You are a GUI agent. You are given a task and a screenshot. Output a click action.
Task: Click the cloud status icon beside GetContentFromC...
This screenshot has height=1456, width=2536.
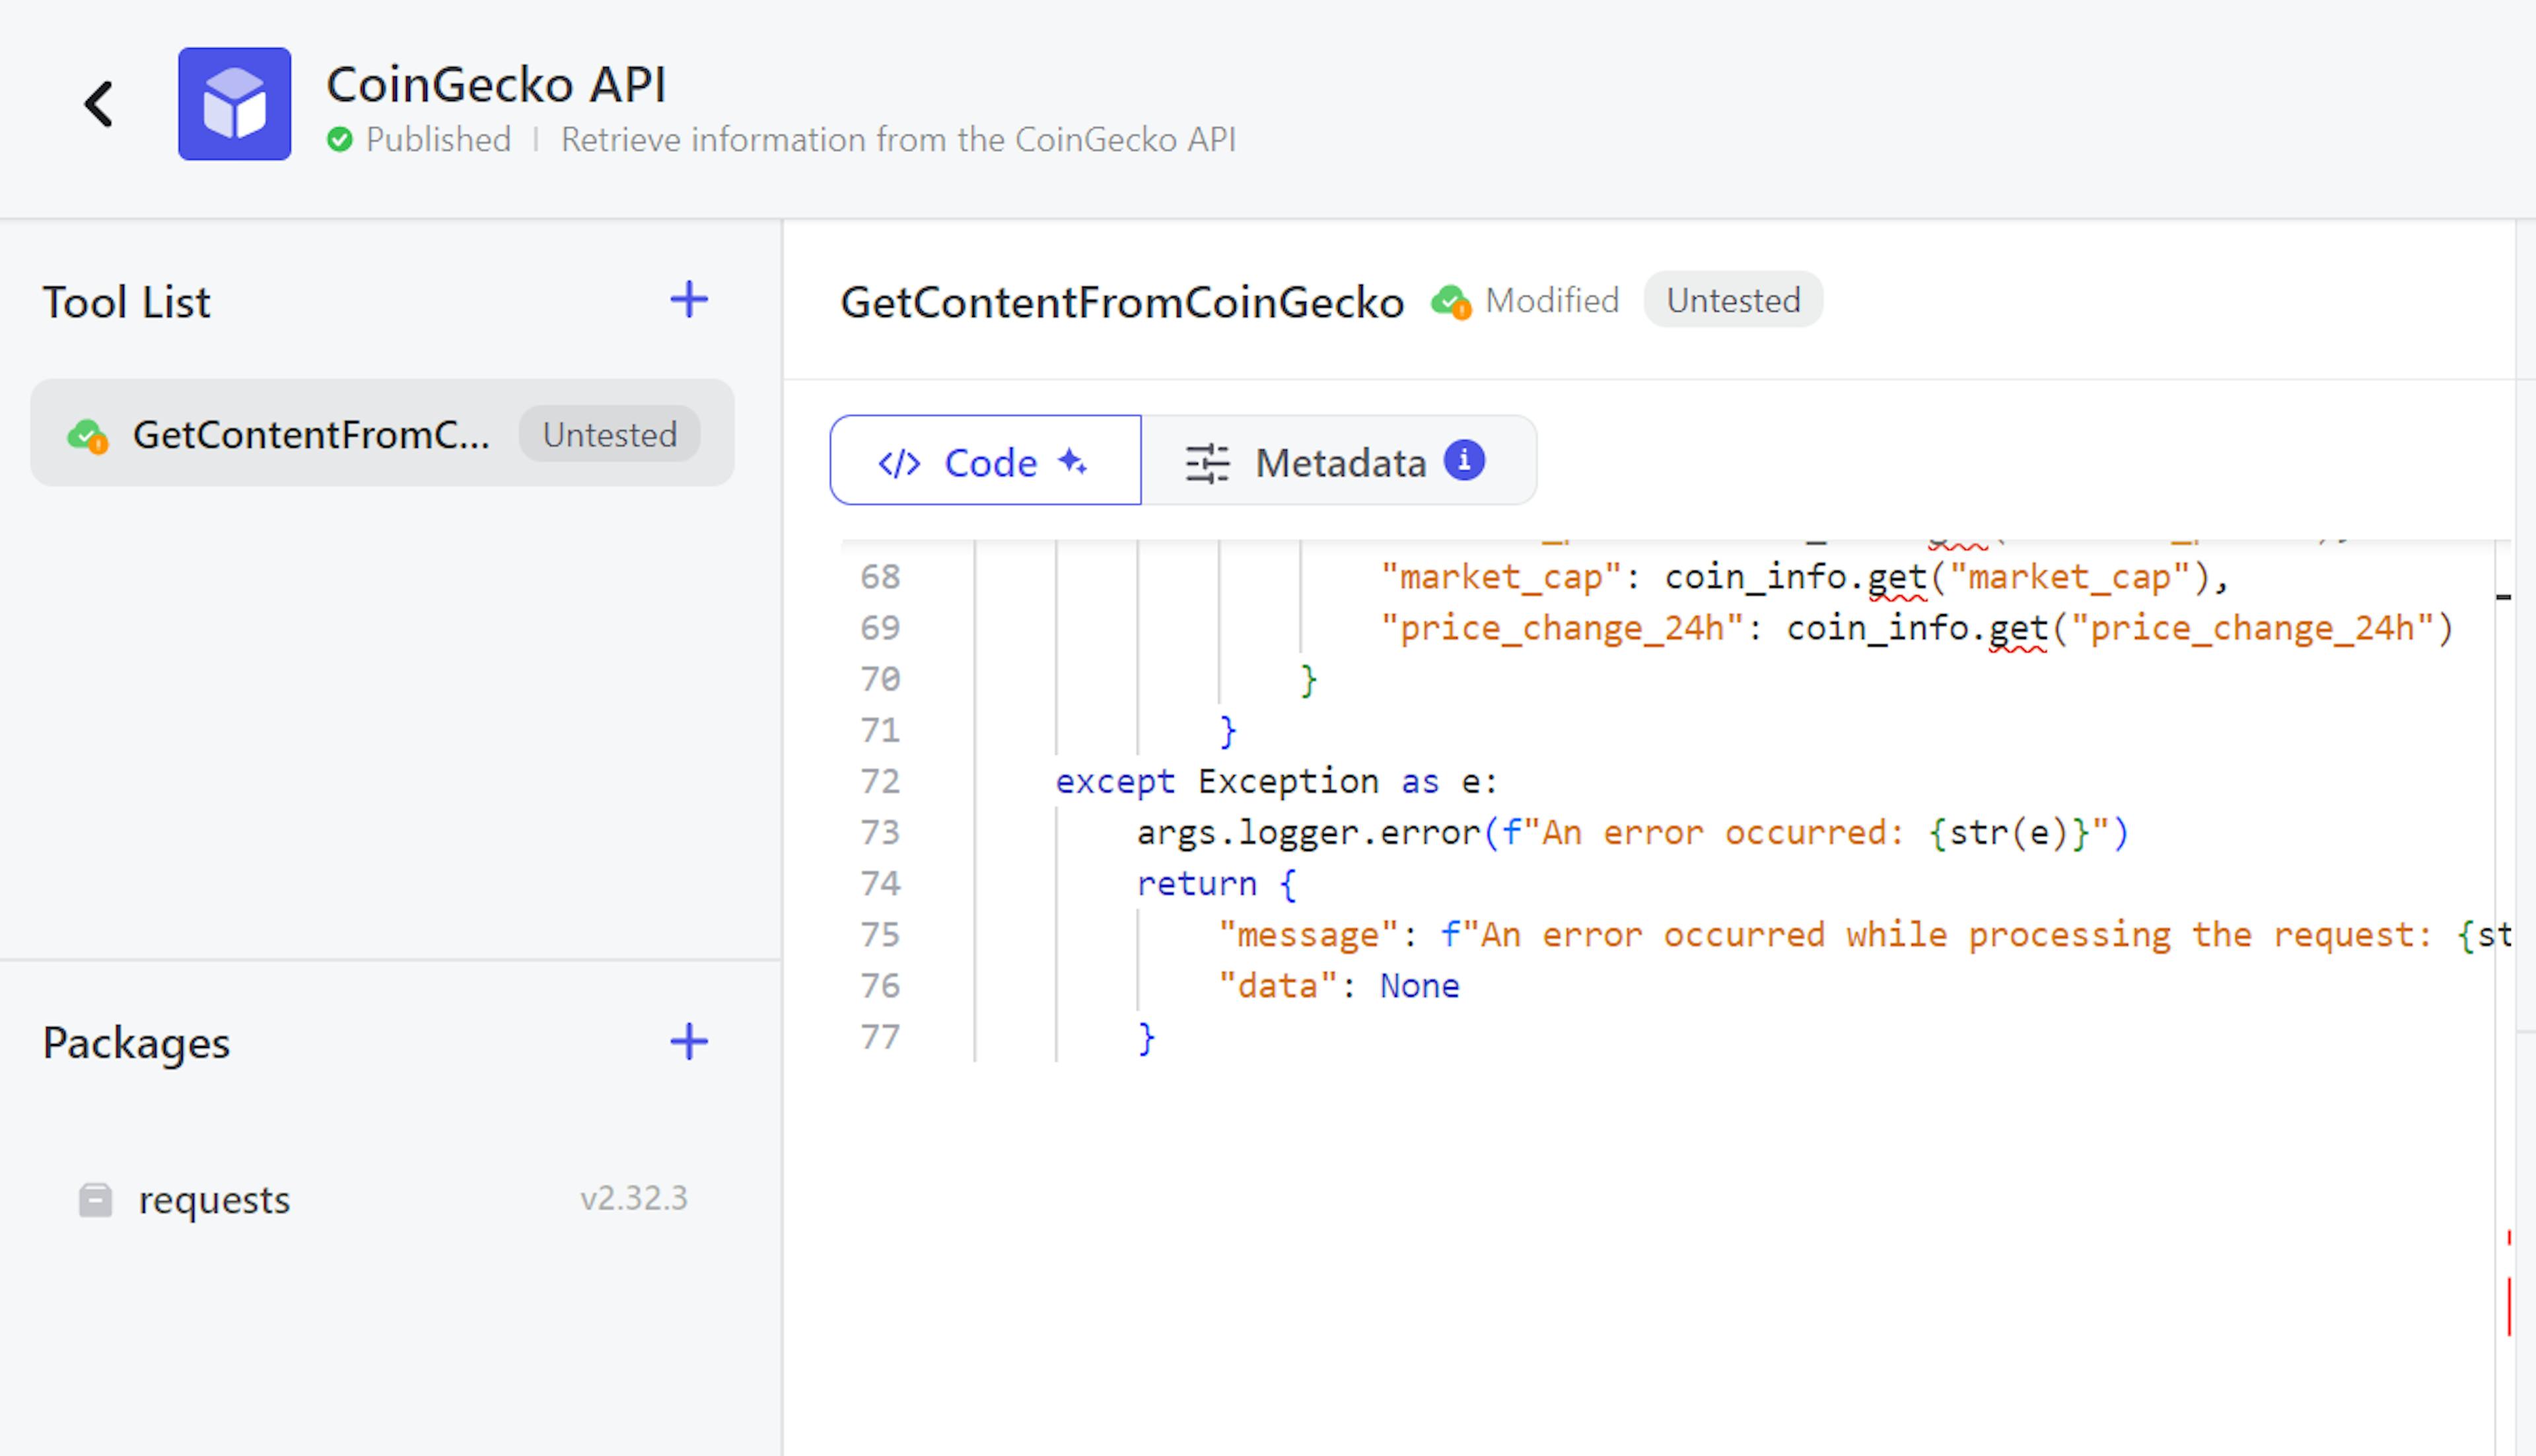(x=87, y=436)
